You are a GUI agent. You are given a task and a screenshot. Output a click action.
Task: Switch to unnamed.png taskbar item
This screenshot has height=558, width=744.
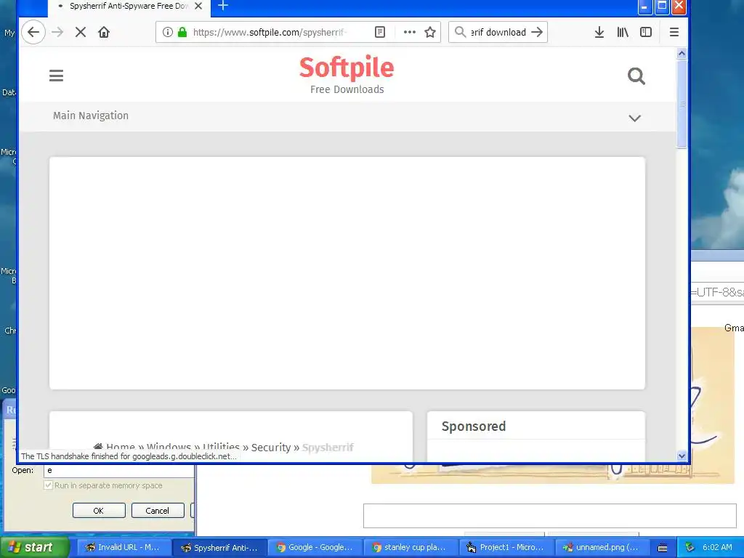pyautogui.click(x=601, y=547)
